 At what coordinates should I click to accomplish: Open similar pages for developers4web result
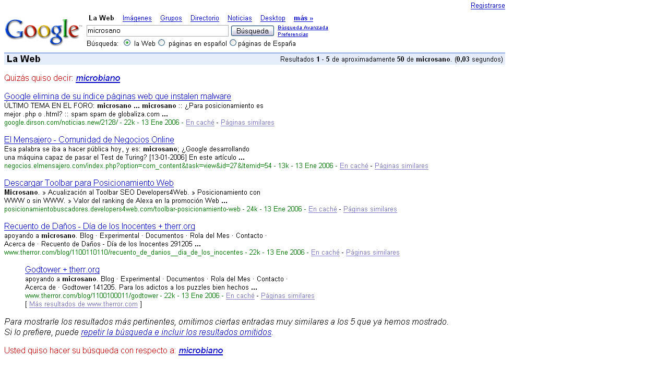tap(370, 209)
